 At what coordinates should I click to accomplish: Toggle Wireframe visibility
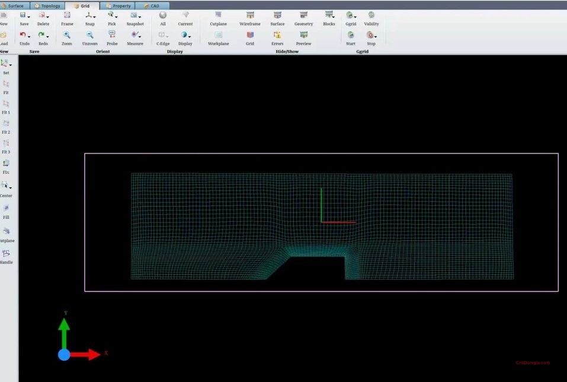click(x=250, y=15)
